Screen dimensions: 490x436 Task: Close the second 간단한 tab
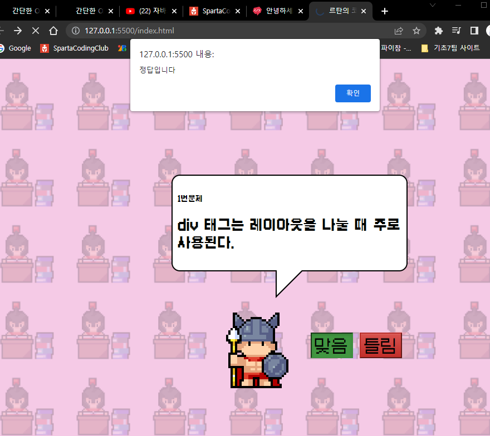point(111,11)
